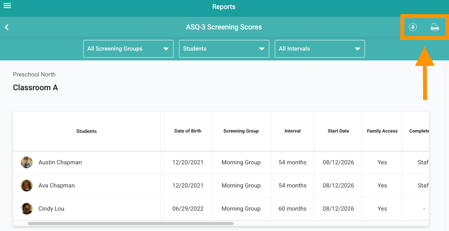Click the Start Date column header

[338, 131]
